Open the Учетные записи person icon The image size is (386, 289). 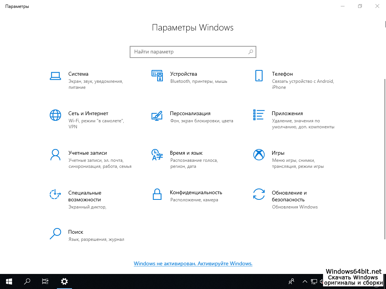pyautogui.click(x=55, y=155)
